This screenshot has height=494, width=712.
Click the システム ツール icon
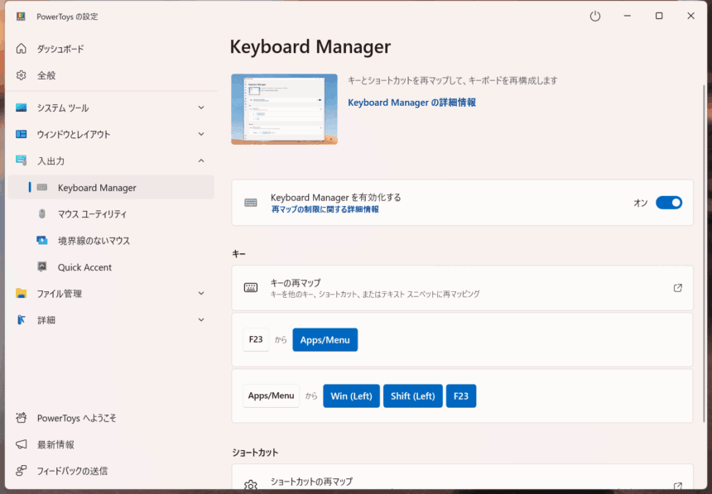tap(22, 108)
